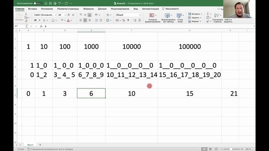Click the Формат cells button

195,21
